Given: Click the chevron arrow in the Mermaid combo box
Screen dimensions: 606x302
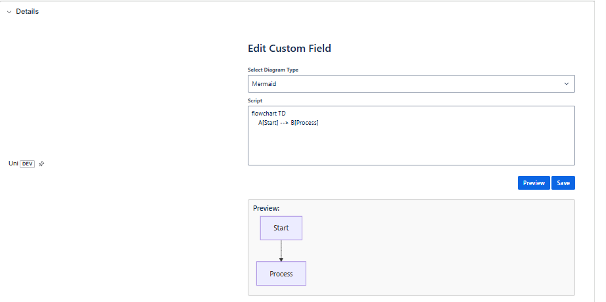Looking at the screenshot, I should click(x=567, y=84).
